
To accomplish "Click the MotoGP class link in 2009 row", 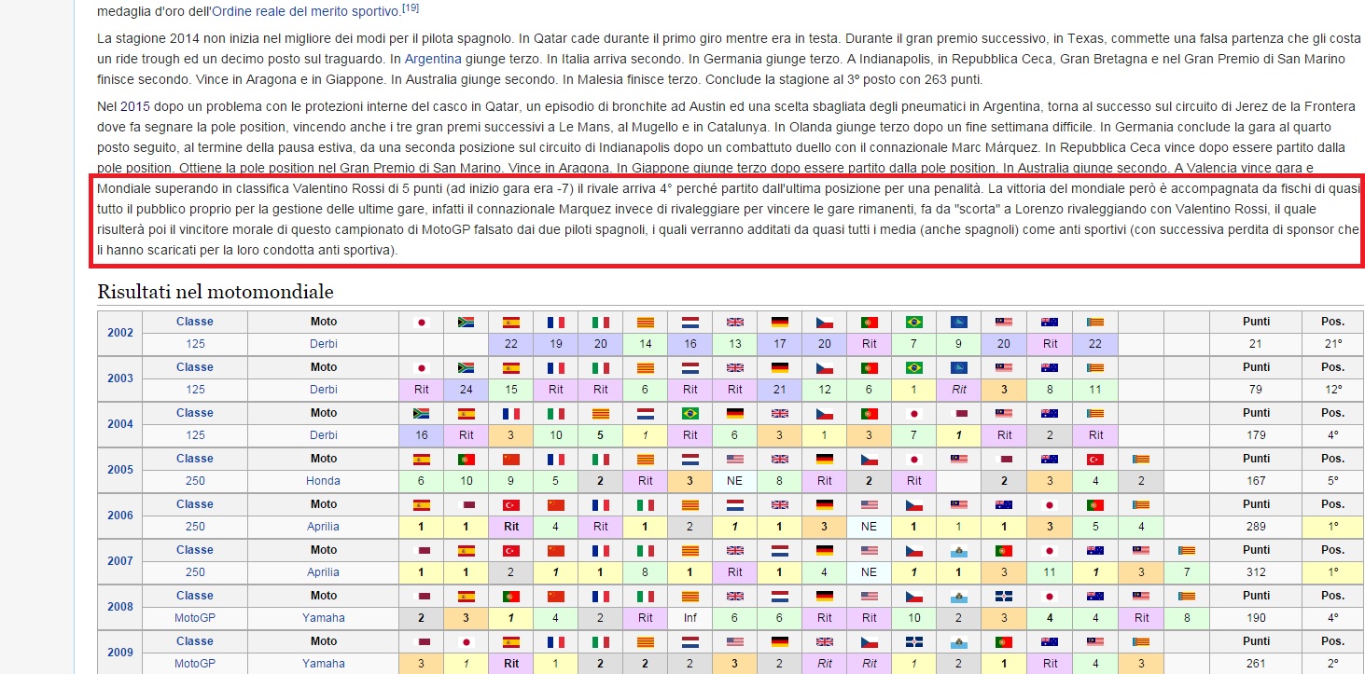I will coord(194,664).
